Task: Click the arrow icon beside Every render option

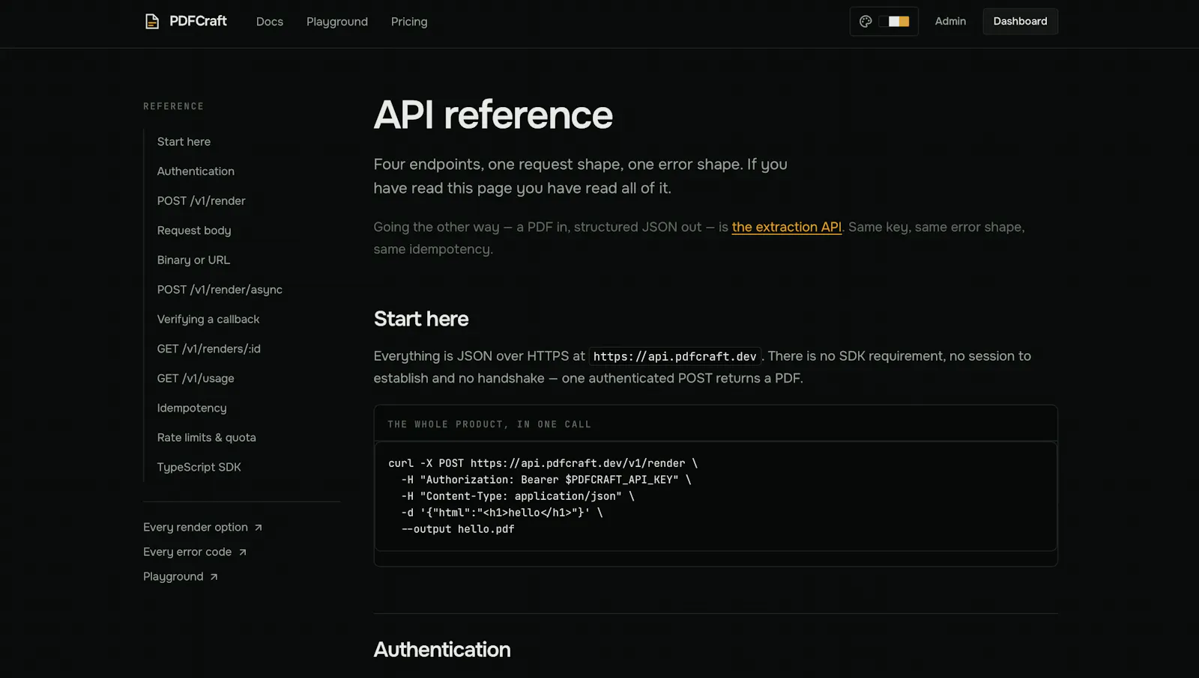Action: [x=259, y=528]
